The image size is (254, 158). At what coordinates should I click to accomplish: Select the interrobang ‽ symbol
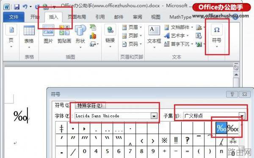click(x=187, y=140)
